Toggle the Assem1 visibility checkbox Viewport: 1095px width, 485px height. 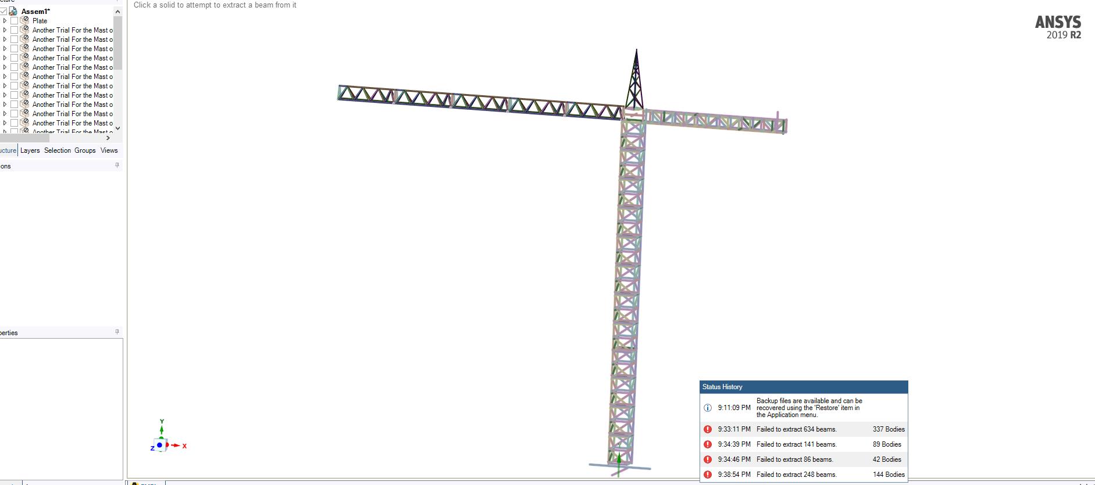(x=3, y=11)
